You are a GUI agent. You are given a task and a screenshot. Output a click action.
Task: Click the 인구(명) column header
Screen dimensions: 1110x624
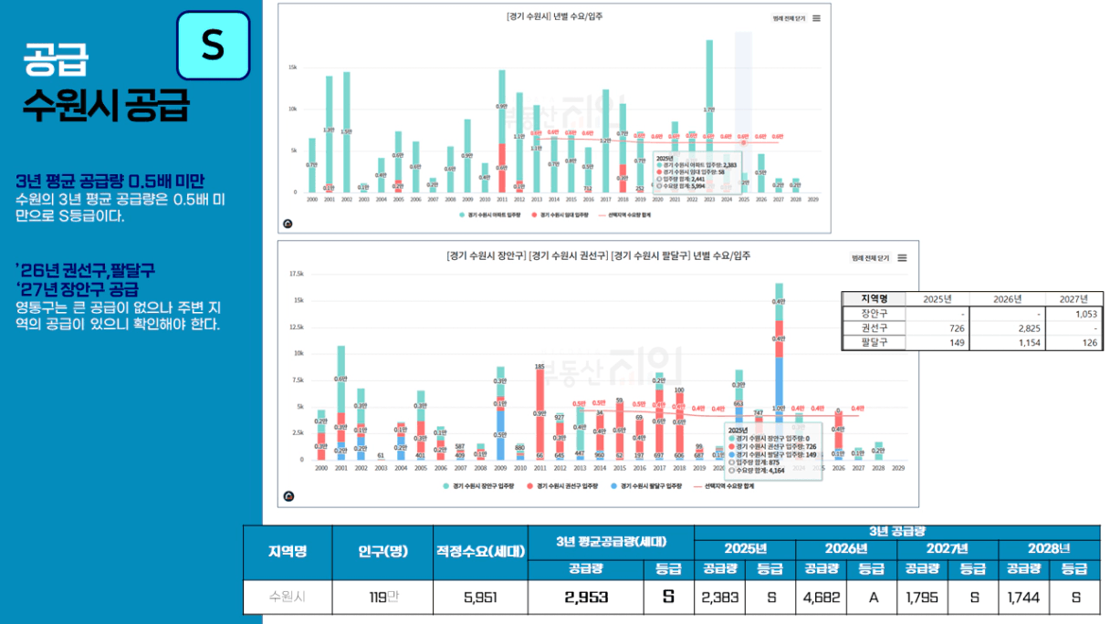tap(382, 552)
